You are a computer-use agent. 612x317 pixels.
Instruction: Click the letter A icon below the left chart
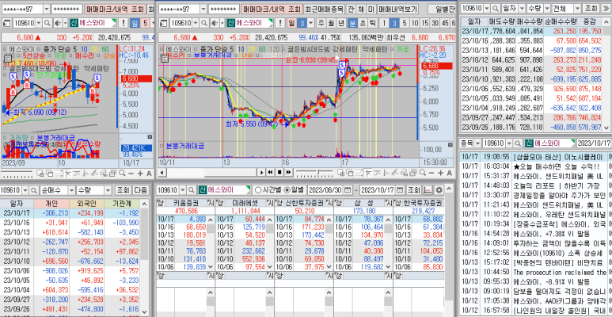149,173
